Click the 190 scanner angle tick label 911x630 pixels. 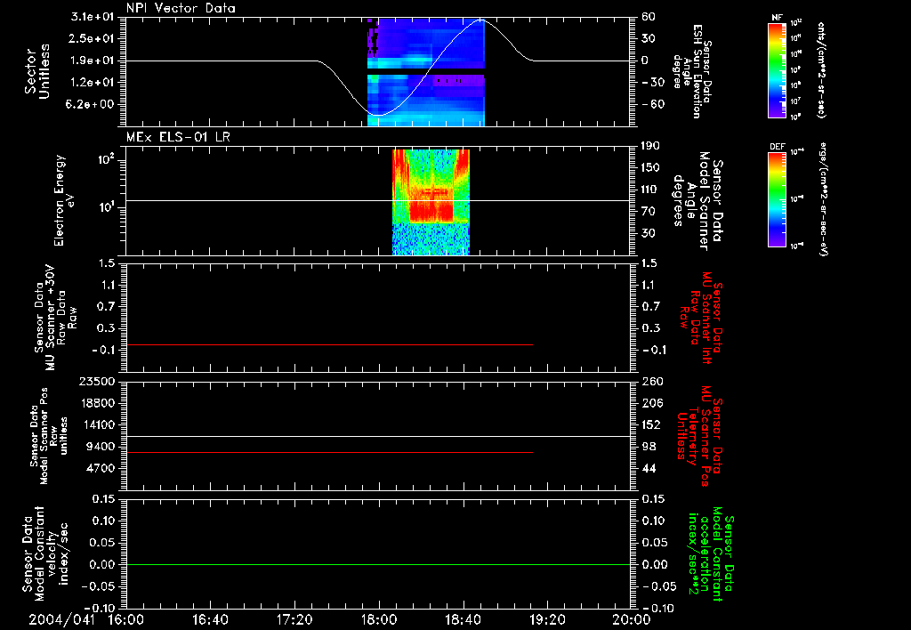(651, 146)
